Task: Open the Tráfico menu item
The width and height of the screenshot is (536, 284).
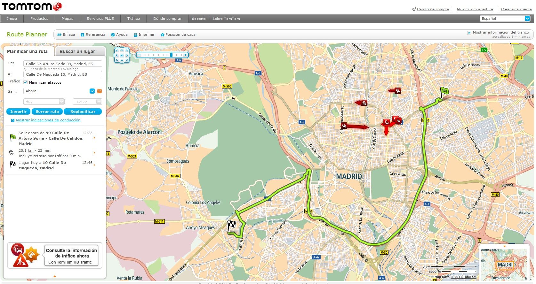Action: coord(133,19)
